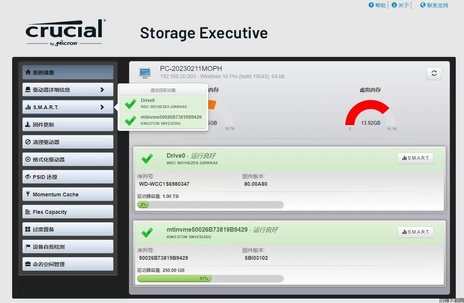The height and width of the screenshot is (303, 464).
Task: Open the 系统信息 sidebar item
Action: pyautogui.click(x=68, y=72)
